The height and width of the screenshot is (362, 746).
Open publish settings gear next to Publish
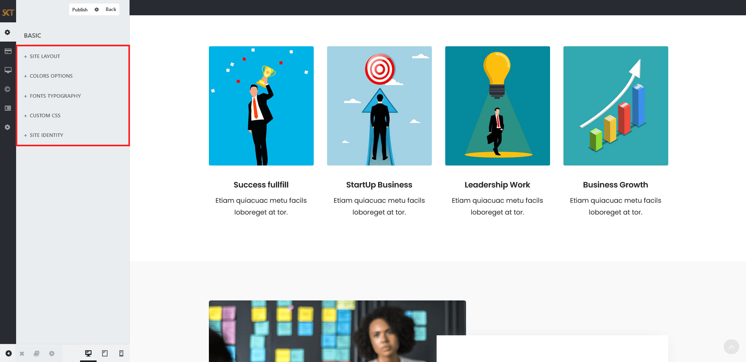[x=97, y=9]
